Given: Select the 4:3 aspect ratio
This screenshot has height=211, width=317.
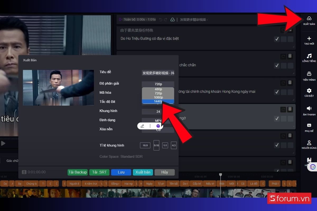Looking at the screenshot, I should [174, 145].
